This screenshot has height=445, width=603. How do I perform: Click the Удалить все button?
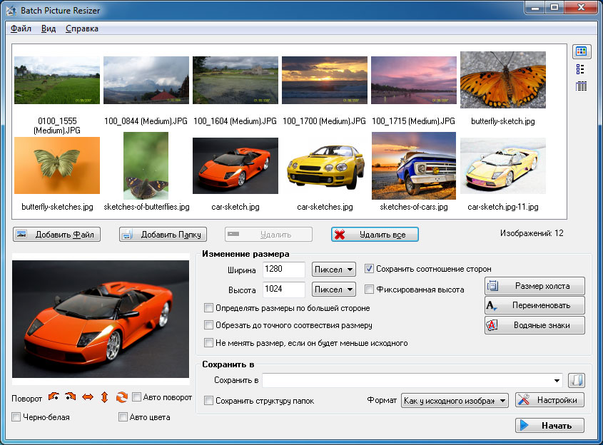(375, 234)
